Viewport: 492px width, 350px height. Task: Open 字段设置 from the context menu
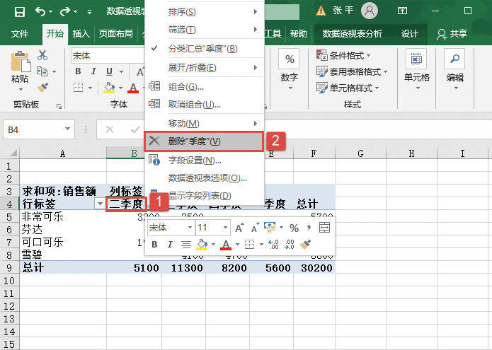click(x=195, y=160)
